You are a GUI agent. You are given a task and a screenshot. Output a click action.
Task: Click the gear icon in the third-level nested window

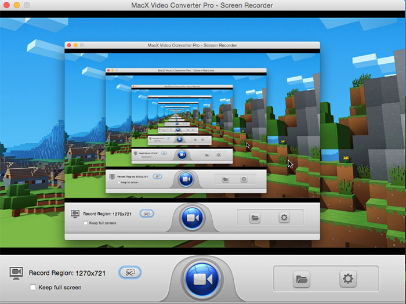point(244,179)
